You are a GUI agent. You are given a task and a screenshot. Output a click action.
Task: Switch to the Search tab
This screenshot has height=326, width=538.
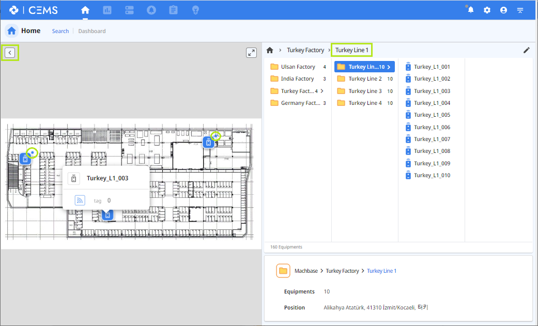click(60, 31)
